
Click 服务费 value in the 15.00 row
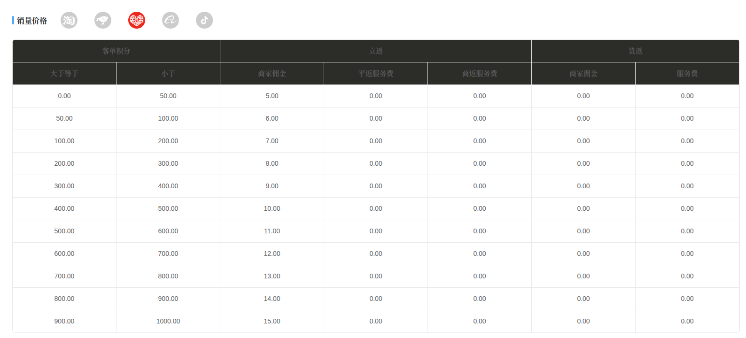click(687, 321)
